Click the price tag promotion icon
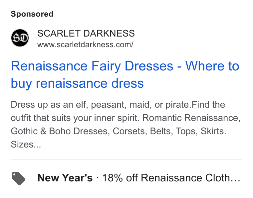 click(x=19, y=178)
